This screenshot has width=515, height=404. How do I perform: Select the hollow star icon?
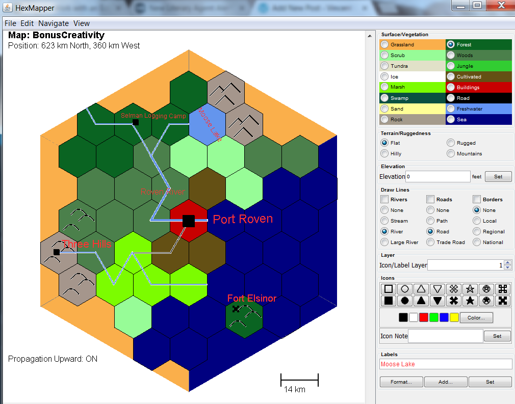470,289
